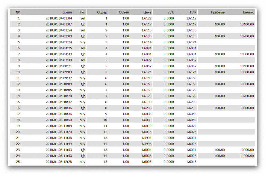Image resolution: width=265 pixels, height=174 pixels.
Task: Click the Баланс column header
Action: (240, 12)
